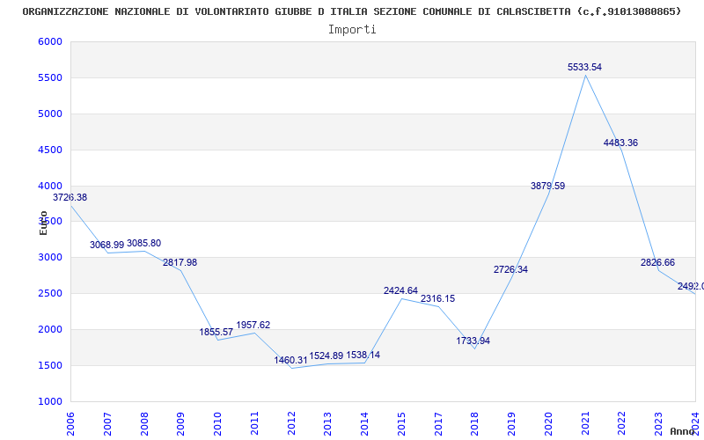Click the data label 3879.59
Image resolution: width=704 pixels, height=440 pixels.
547,187
